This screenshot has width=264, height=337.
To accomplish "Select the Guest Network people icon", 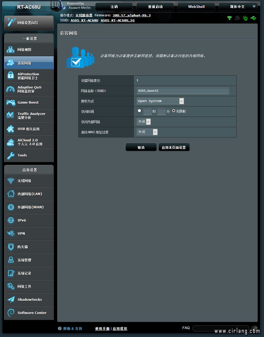I will (11, 63).
